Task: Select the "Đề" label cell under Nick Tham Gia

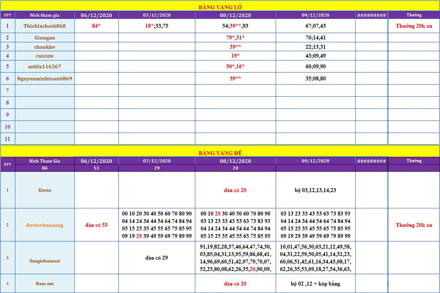Action: [45, 168]
